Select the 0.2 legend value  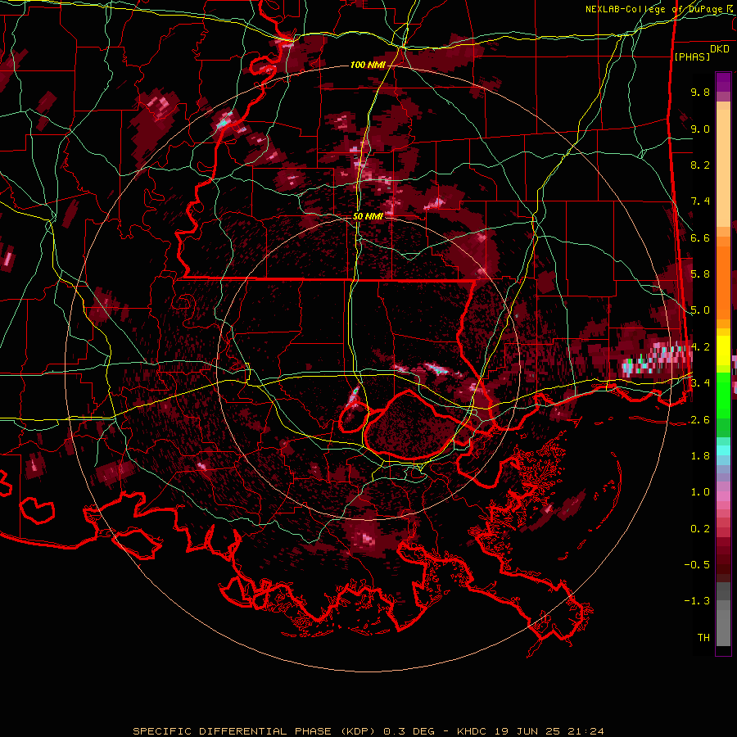(x=700, y=528)
